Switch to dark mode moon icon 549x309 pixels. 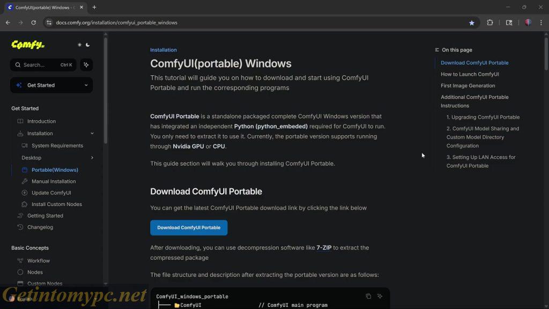pyautogui.click(x=87, y=45)
